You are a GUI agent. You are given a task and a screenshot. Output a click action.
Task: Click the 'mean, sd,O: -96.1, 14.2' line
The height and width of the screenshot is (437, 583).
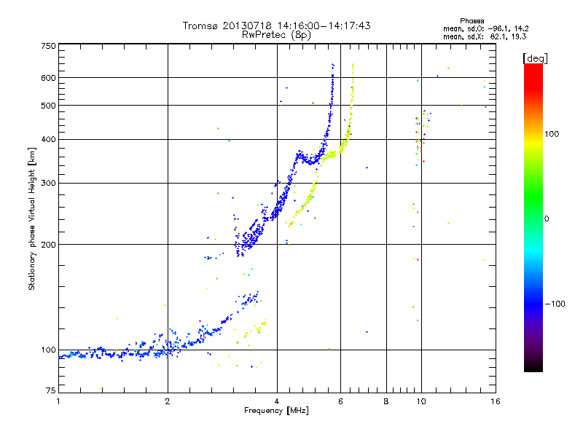point(485,28)
